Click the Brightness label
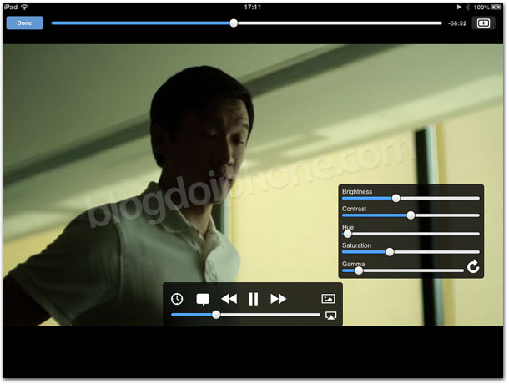Image resolution: width=509 pixels, height=384 pixels. [x=357, y=191]
